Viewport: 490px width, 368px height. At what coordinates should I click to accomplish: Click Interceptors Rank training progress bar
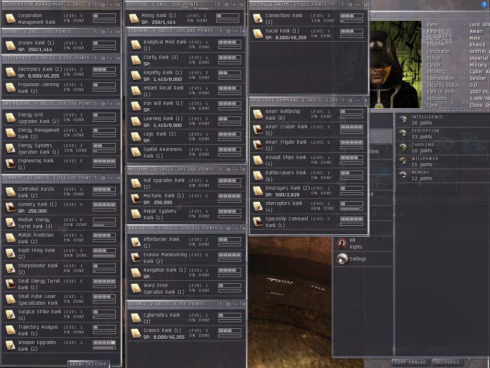pos(351,209)
